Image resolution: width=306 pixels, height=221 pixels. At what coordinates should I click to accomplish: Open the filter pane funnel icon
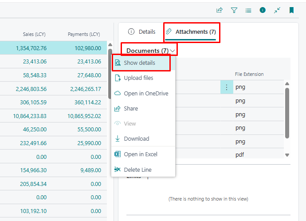coord(234,10)
